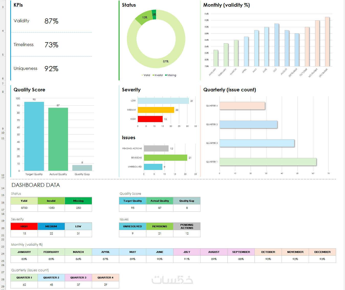
Task: Click the Quarter 4 bar in quarterly chart
Action: tap(242, 106)
